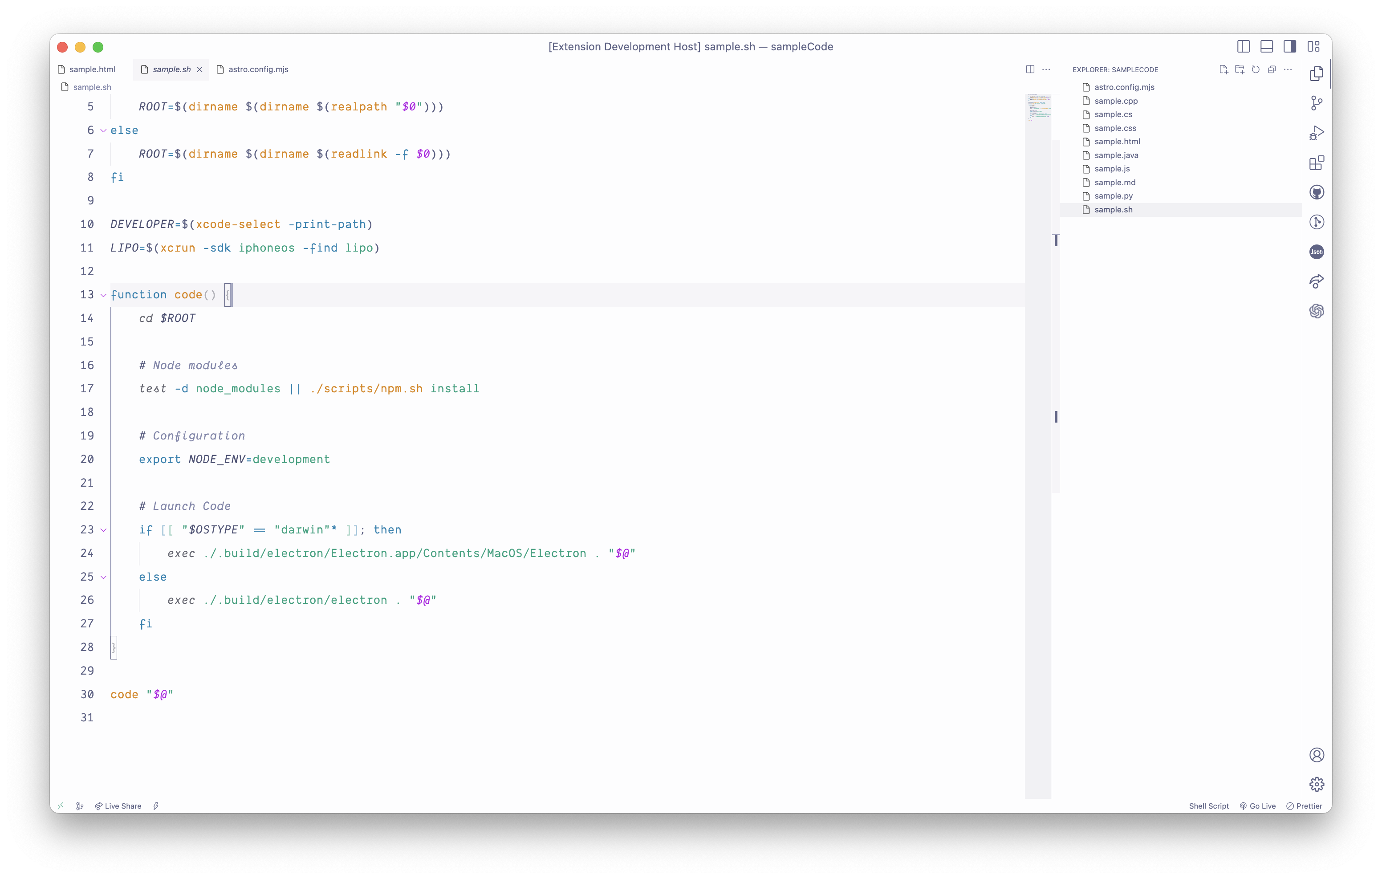Screen dimensions: 1382x879
Task: Click Live Share in status bar
Action: [118, 806]
